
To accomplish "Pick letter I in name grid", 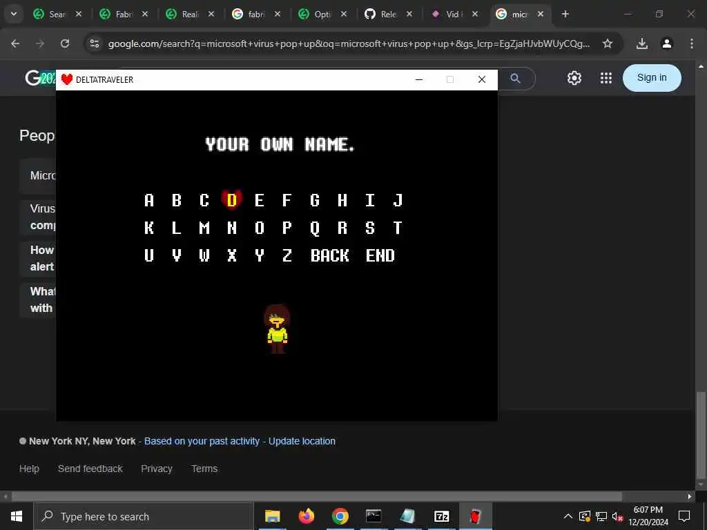I will point(370,200).
